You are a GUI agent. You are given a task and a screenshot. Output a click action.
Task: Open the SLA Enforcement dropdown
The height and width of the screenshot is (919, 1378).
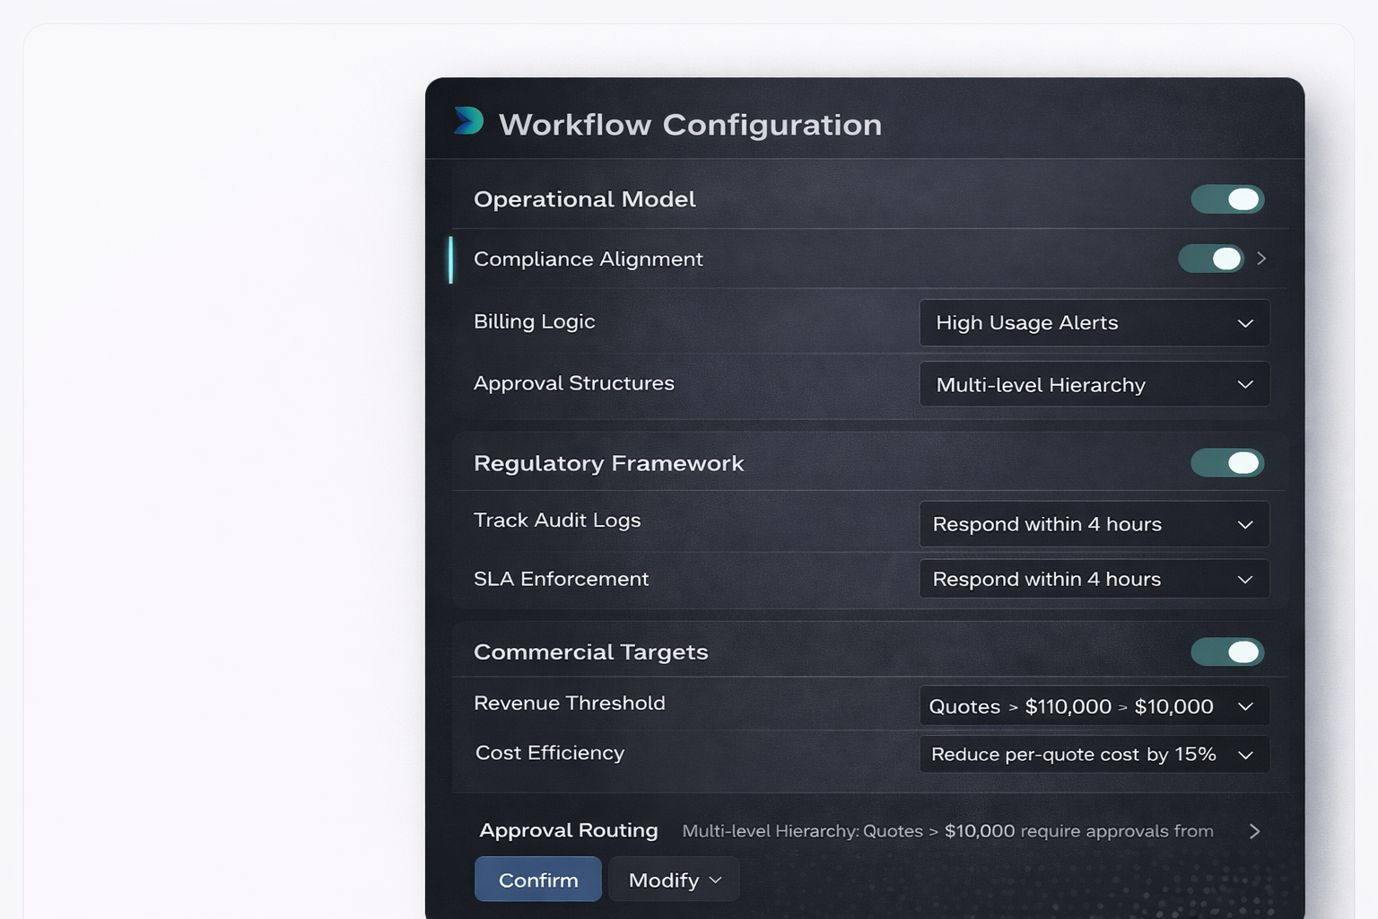(1094, 580)
